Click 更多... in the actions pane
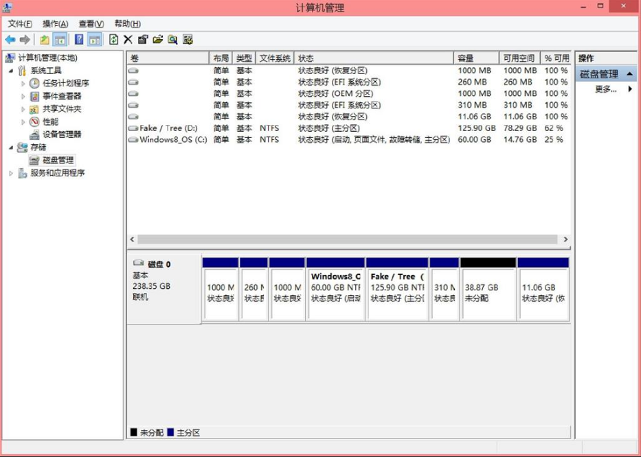Image resolution: width=641 pixels, height=457 pixels. click(605, 89)
